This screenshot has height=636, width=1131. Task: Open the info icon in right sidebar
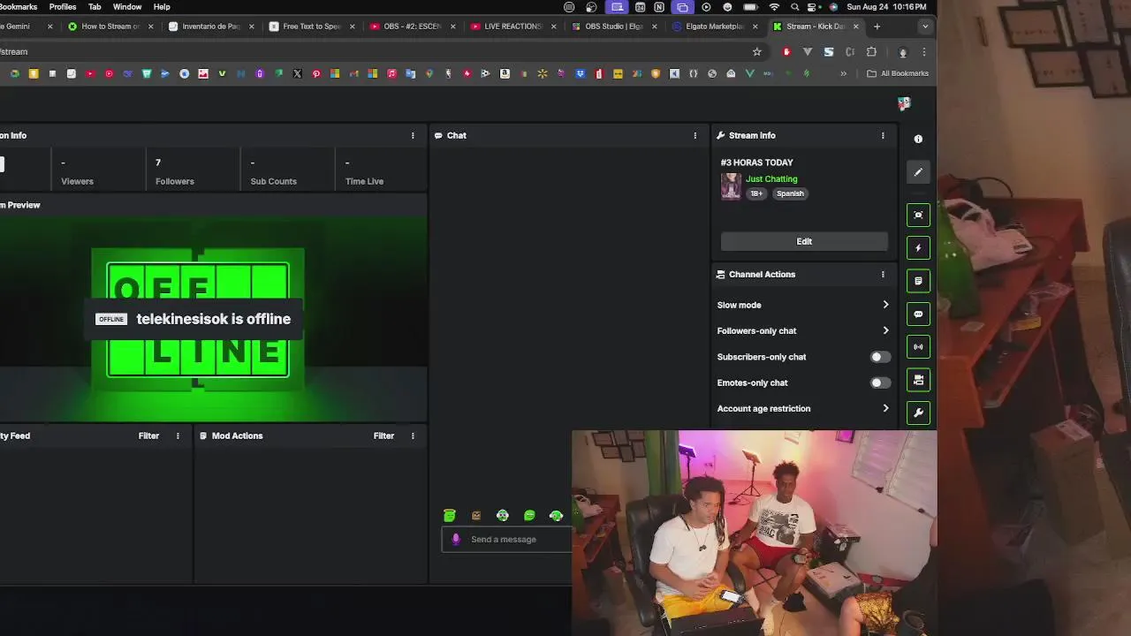[918, 139]
